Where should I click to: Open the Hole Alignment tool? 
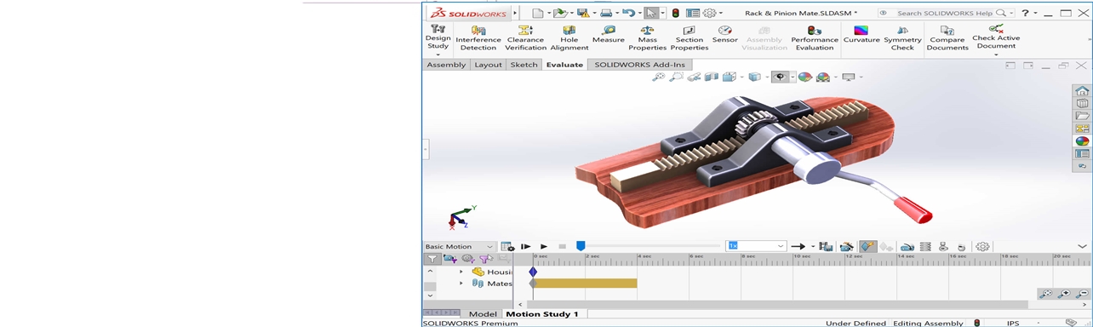[569, 38]
